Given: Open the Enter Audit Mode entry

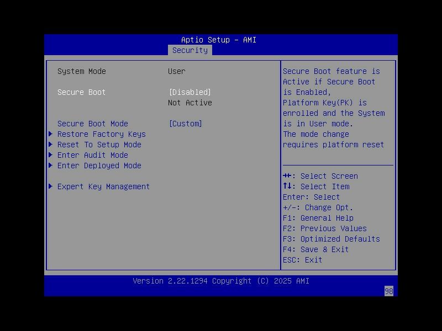Looking at the screenshot, I should pos(93,155).
